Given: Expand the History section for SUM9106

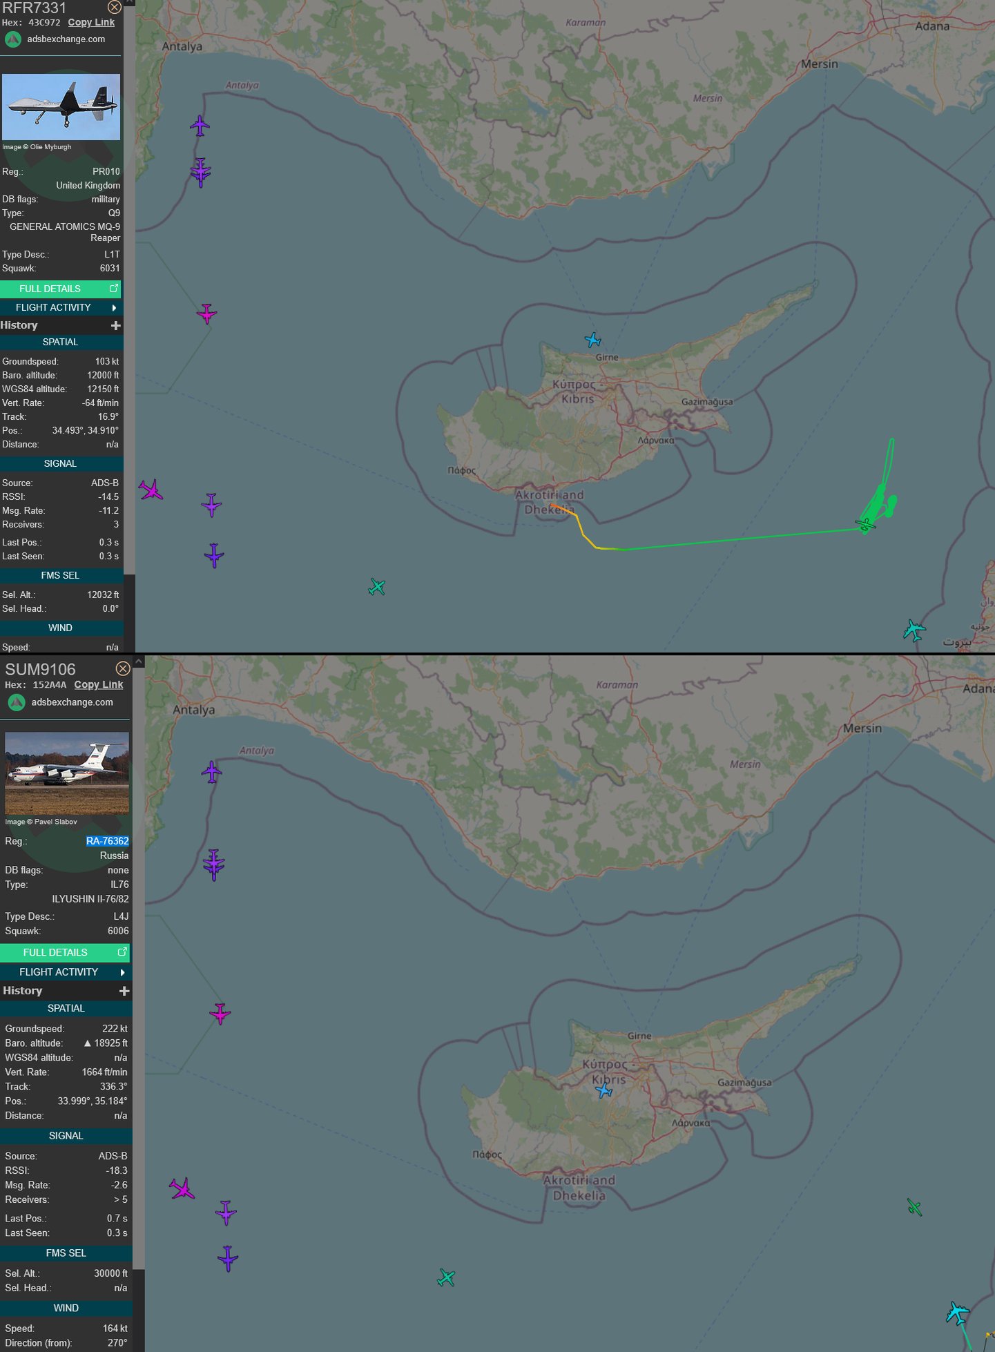Looking at the screenshot, I should (124, 991).
